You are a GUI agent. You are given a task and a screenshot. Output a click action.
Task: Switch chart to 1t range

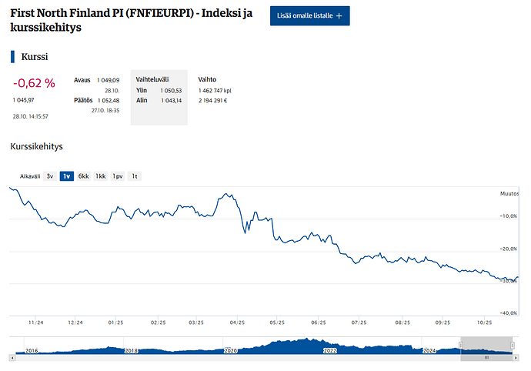[x=135, y=176]
